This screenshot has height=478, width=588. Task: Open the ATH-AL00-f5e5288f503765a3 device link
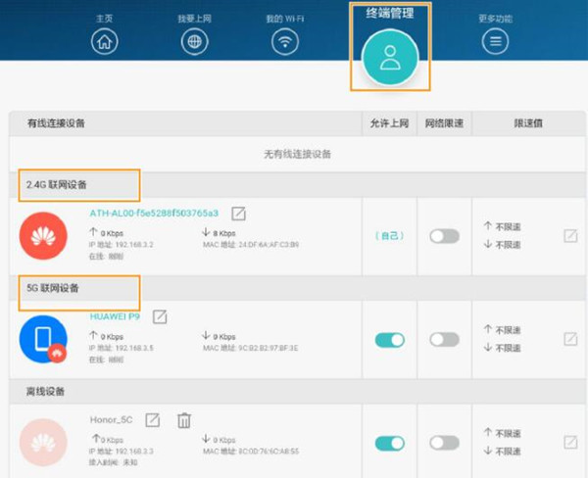pos(154,213)
